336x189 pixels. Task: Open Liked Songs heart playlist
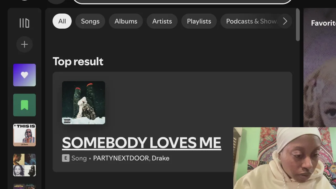coord(24,75)
